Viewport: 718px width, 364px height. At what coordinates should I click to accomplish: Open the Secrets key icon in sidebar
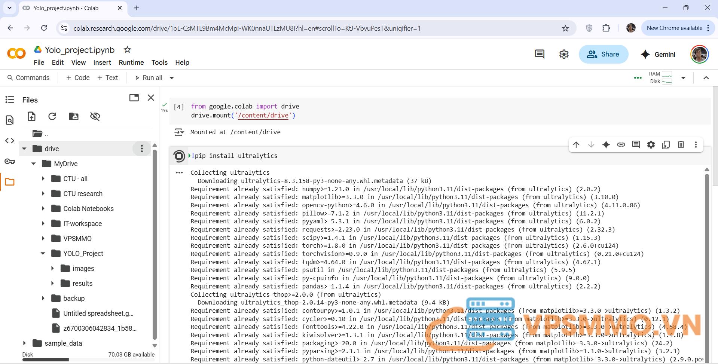tap(10, 161)
